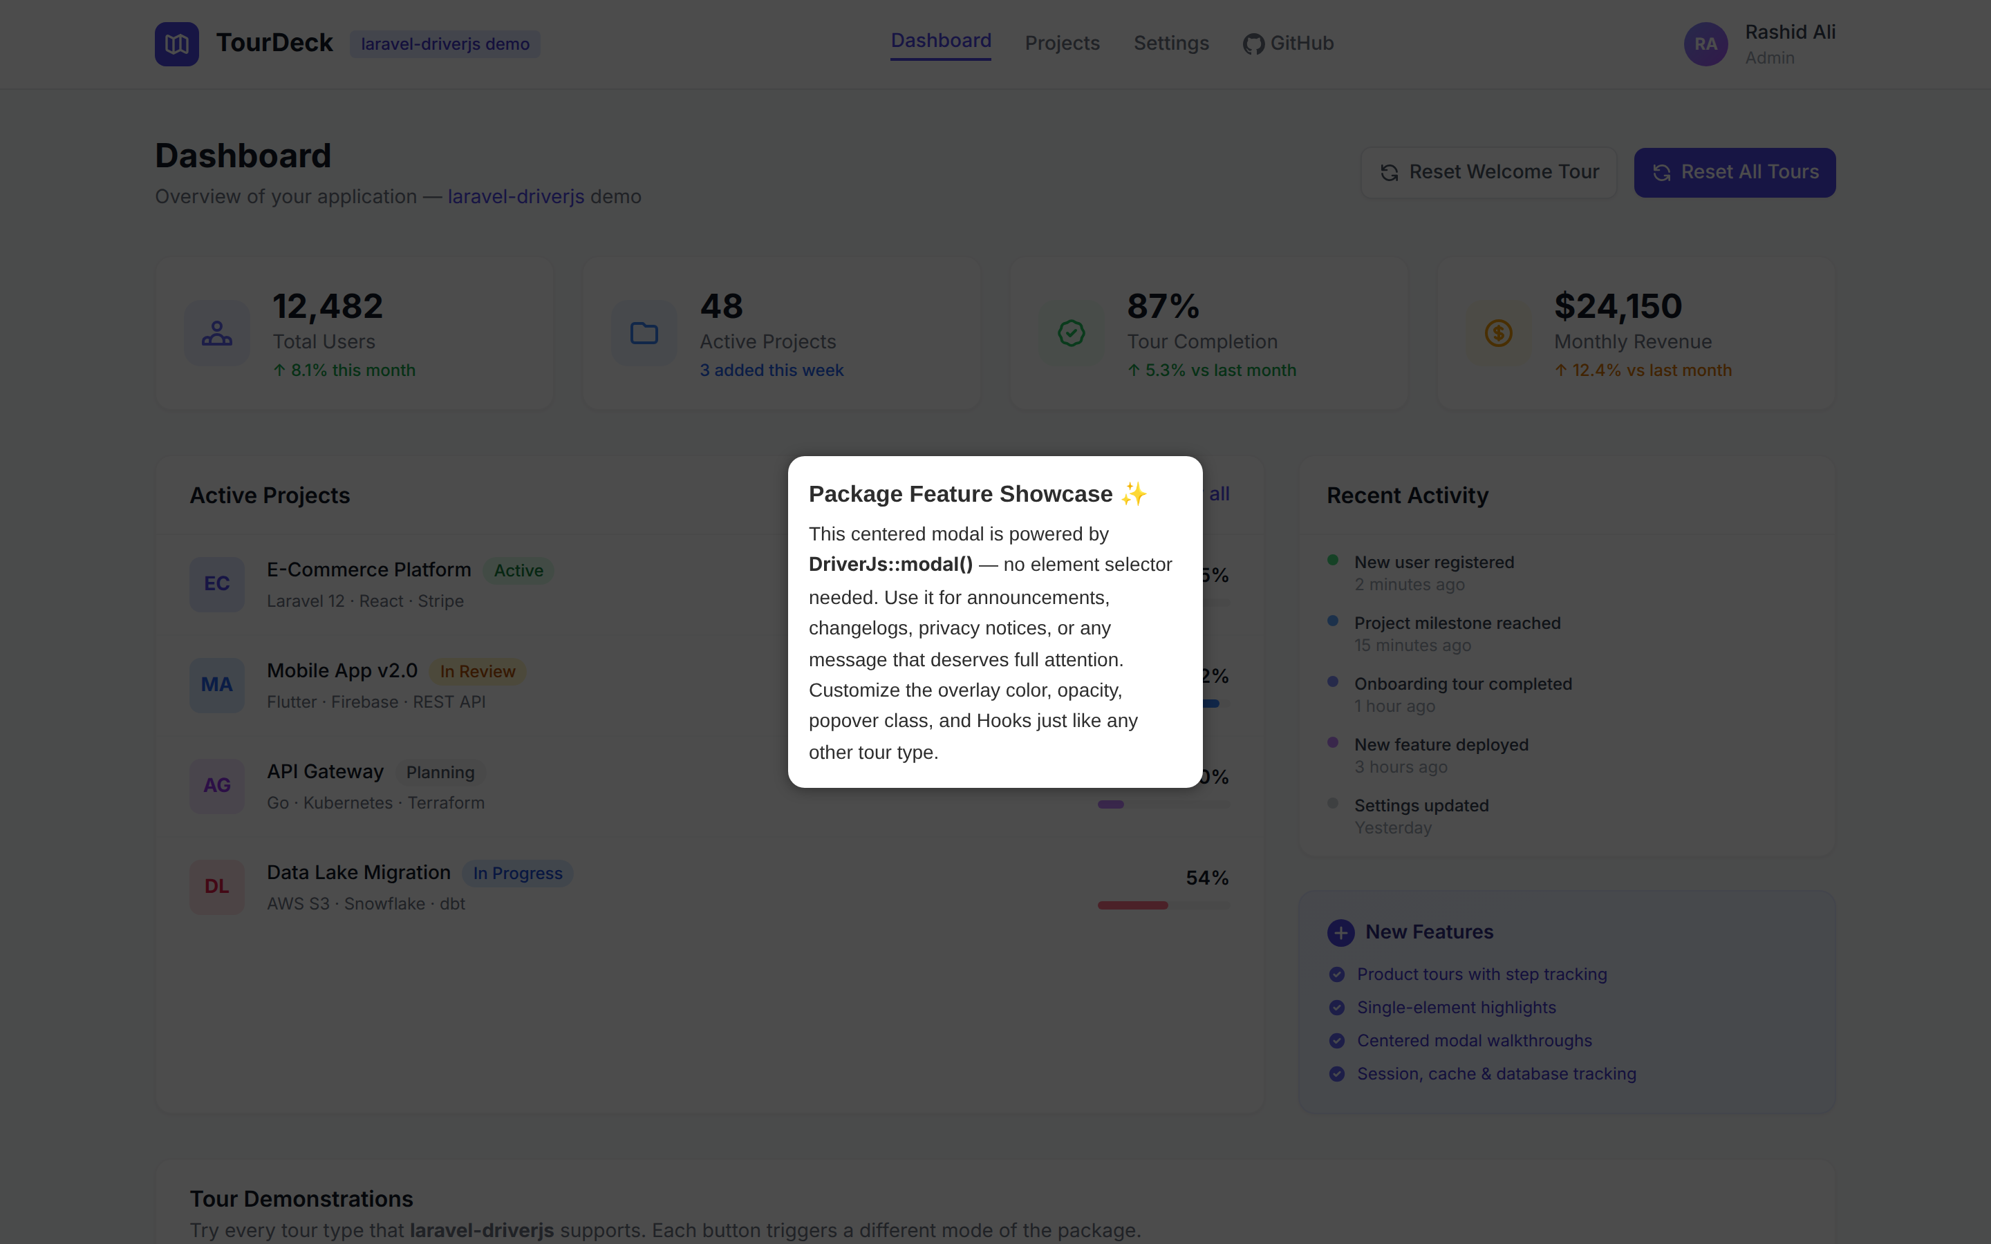Click the TourDeck brand name
This screenshot has height=1244, width=1991.
coord(274,43)
